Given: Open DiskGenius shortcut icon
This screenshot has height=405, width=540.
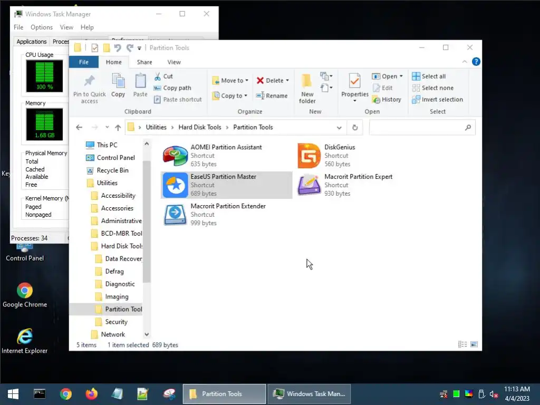Looking at the screenshot, I should tap(308, 156).
